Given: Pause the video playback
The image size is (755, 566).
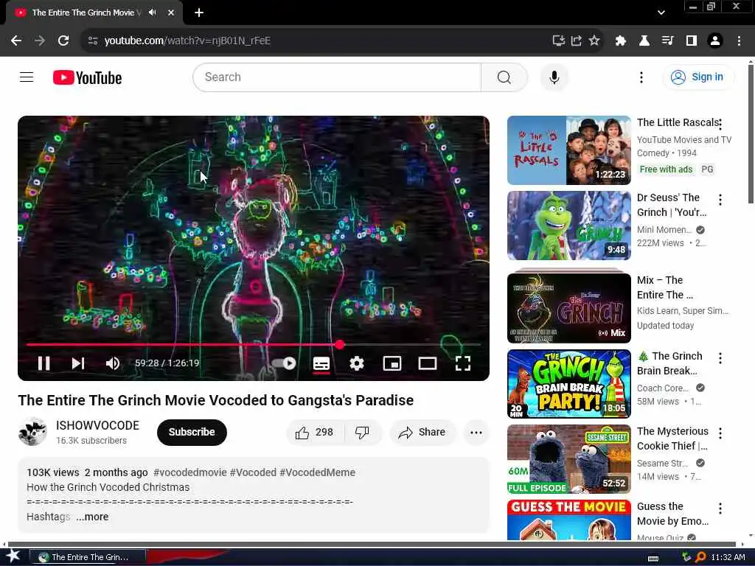Looking at the screenshot, I should click(x=44, y=363).
